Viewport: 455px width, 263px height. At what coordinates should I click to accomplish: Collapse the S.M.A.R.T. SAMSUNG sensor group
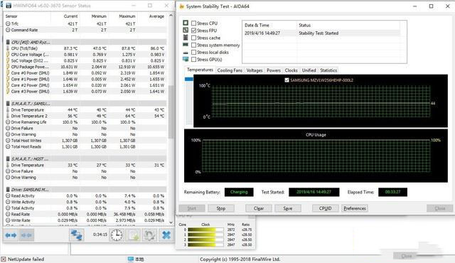(86, 103)
